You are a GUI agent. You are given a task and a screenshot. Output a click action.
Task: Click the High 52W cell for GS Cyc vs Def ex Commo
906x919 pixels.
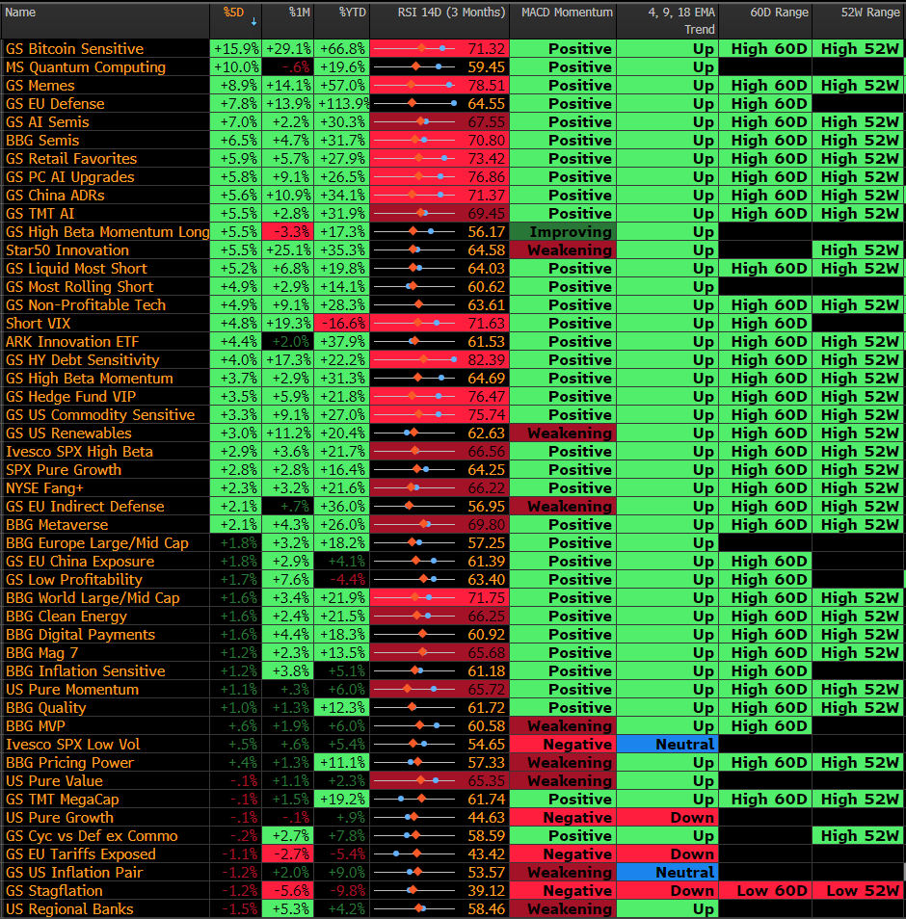coord(859,836)
